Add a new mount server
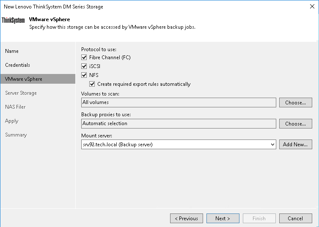319x227 pixels. pyautogui.click(x=295, y=145)
